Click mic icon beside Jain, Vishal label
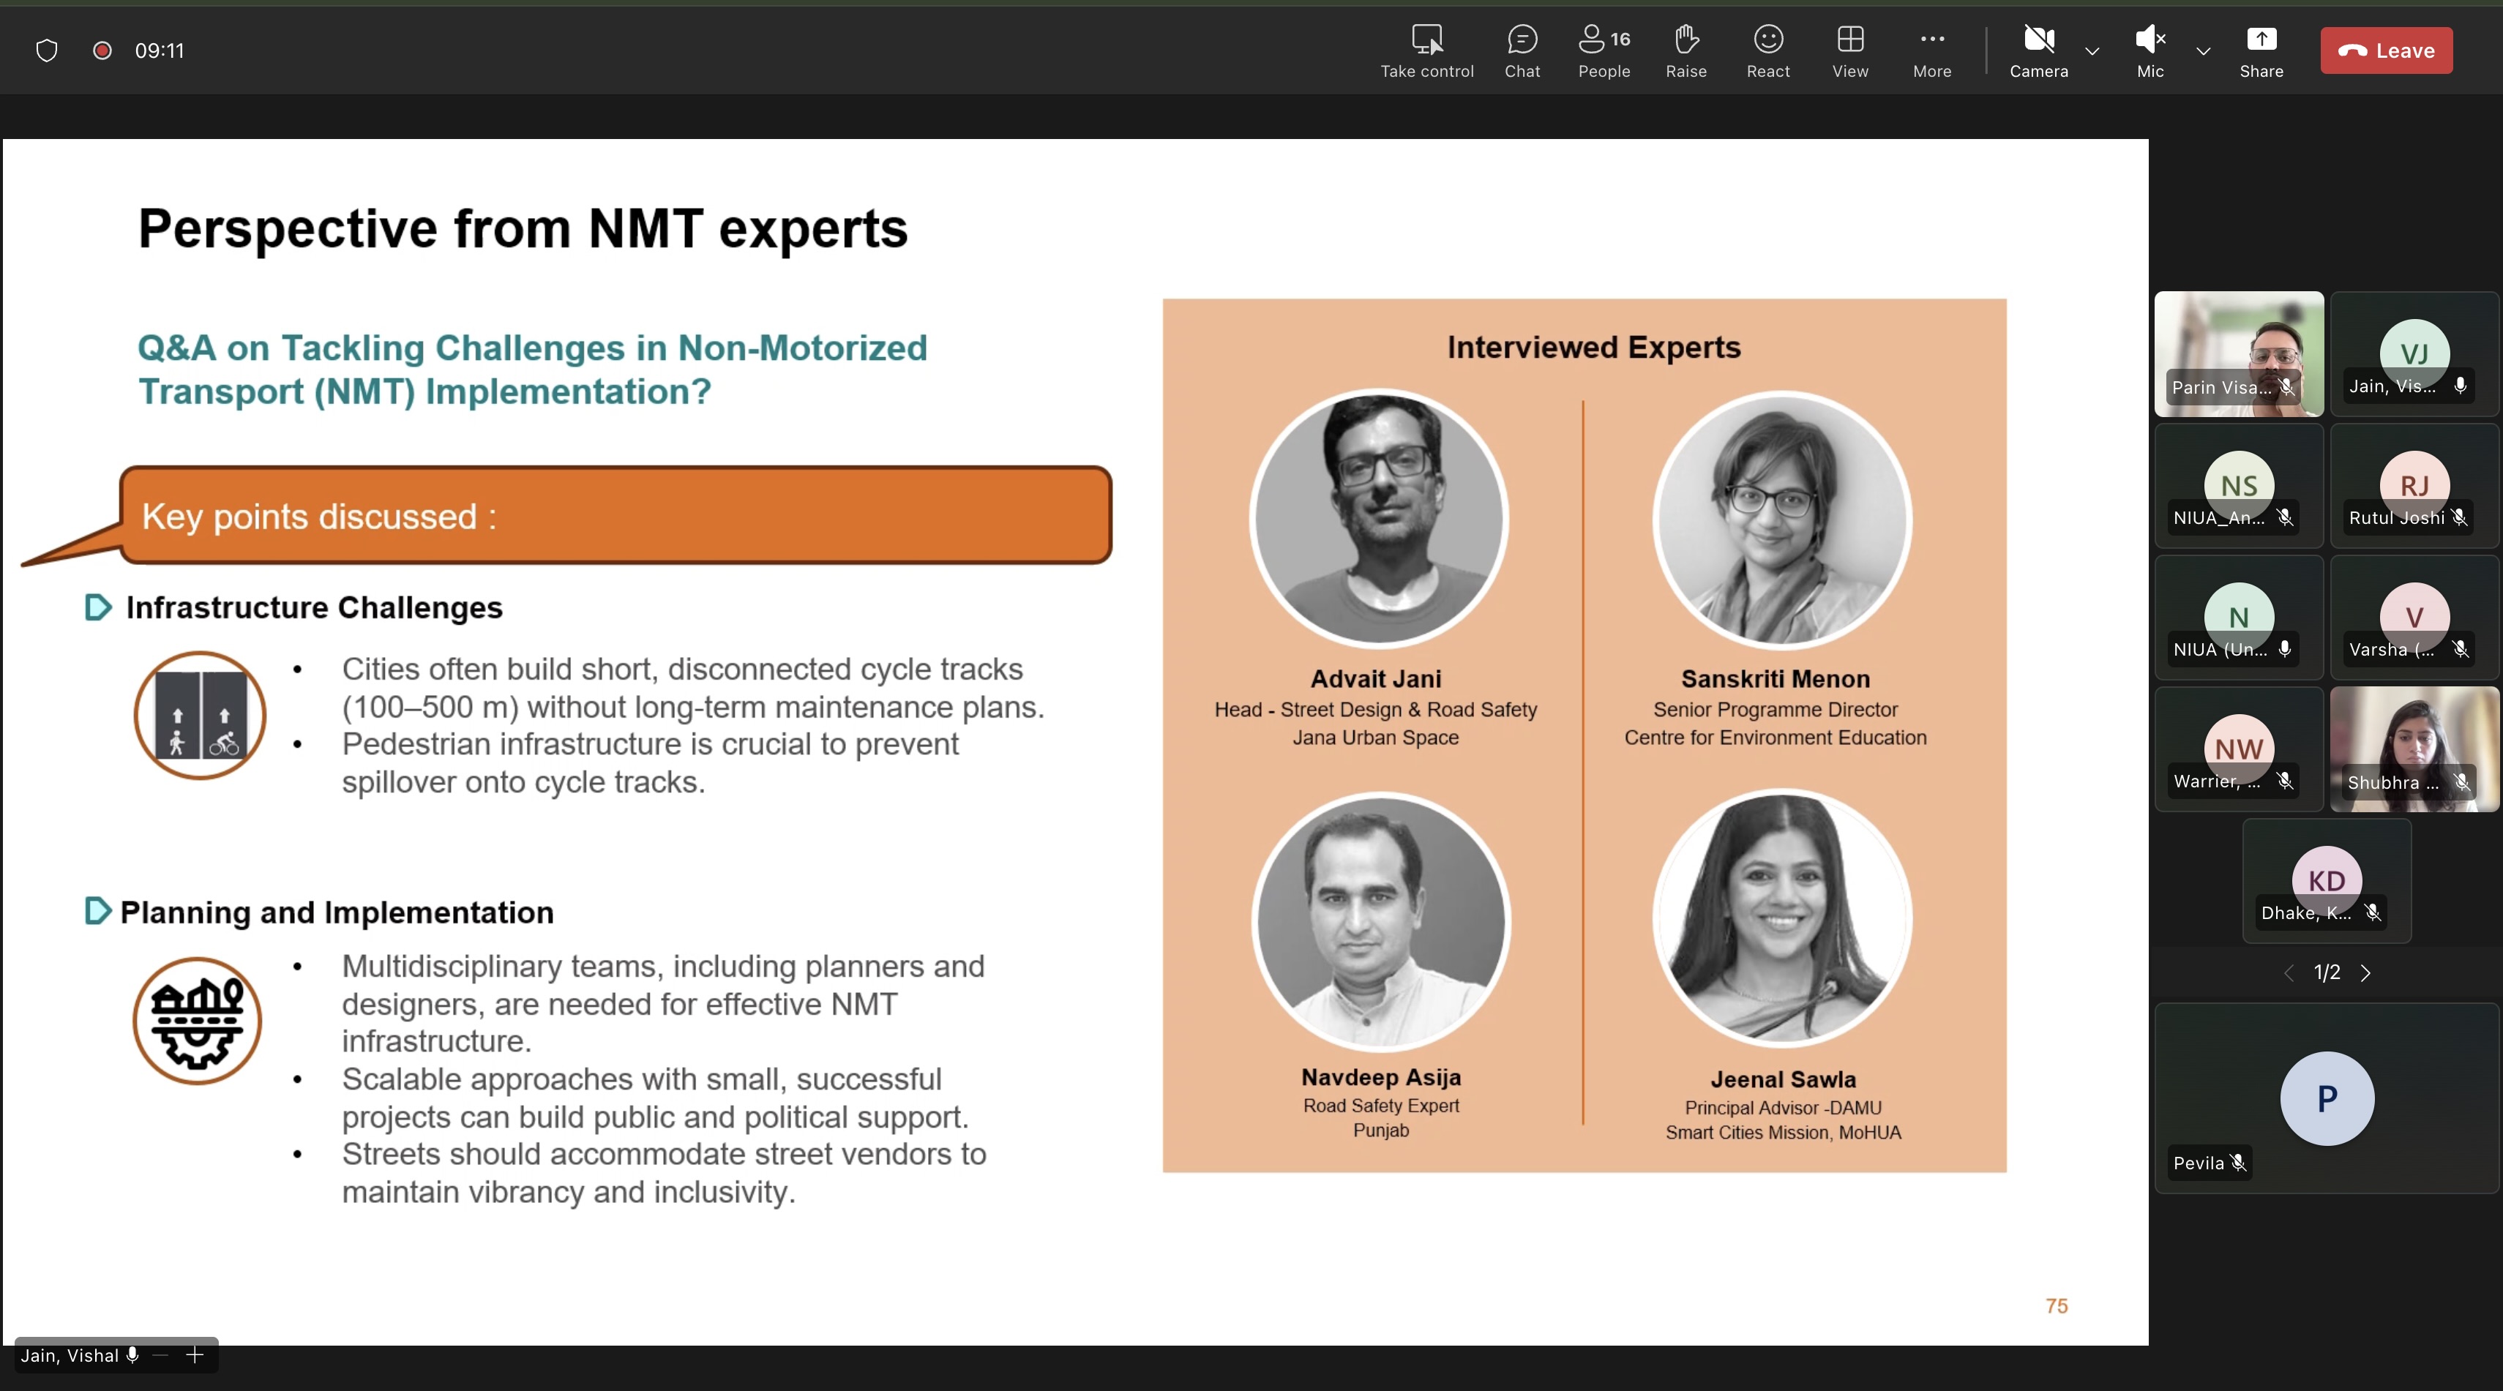This screenshot has height=1391, width=2503. click(132, 1355)
